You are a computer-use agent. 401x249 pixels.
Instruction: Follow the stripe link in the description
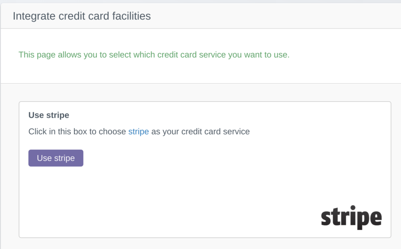(x=138, y=131)
